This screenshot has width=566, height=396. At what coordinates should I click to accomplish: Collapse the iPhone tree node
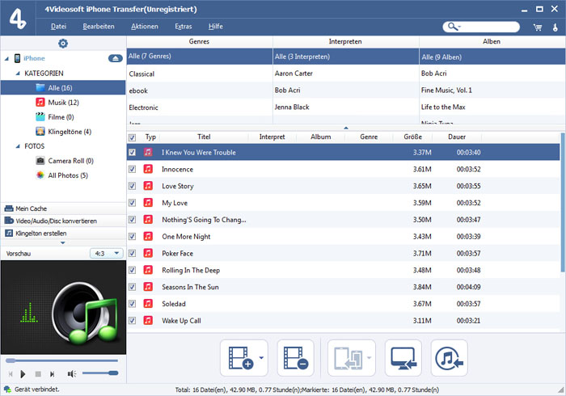pyautogui.click(x=6, y=58)
